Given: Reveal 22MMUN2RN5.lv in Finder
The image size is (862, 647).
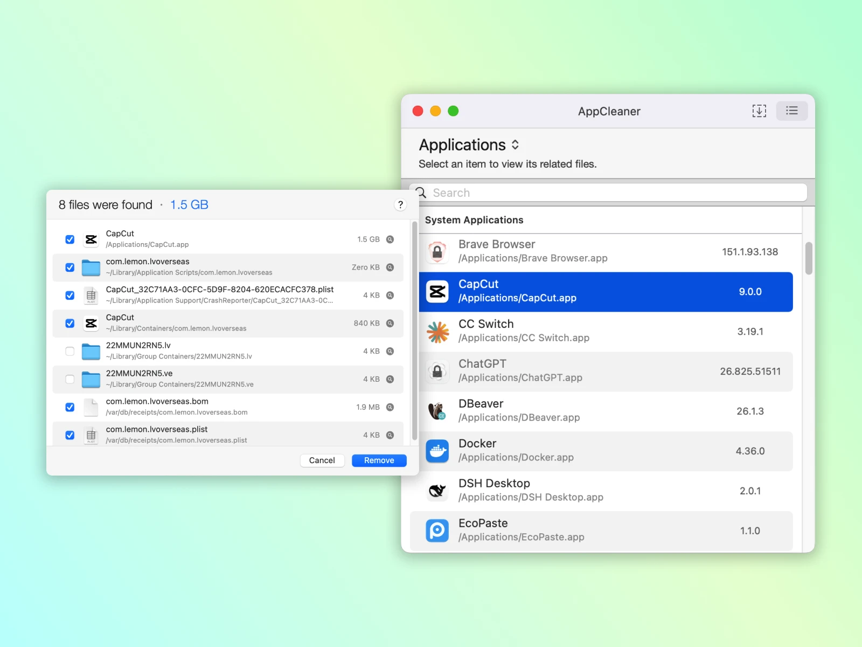Looking at the screenshot, I should [390, 351].
